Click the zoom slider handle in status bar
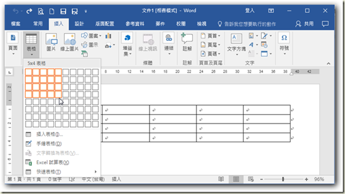This screenshot has width=345, height=194. (x=283, y=179)
